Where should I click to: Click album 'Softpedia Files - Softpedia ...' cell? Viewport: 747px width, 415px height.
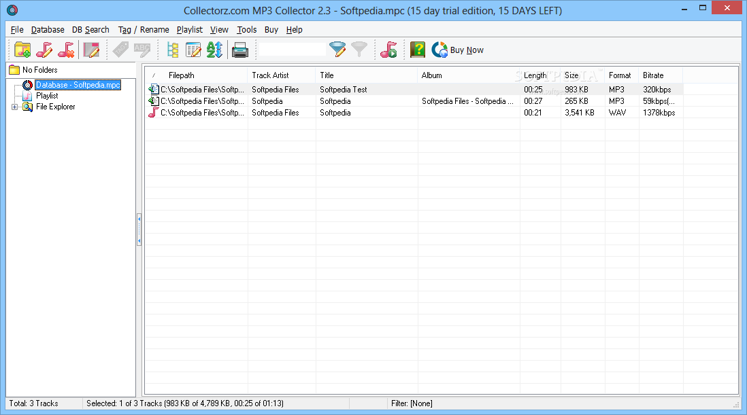pos(468,101)
